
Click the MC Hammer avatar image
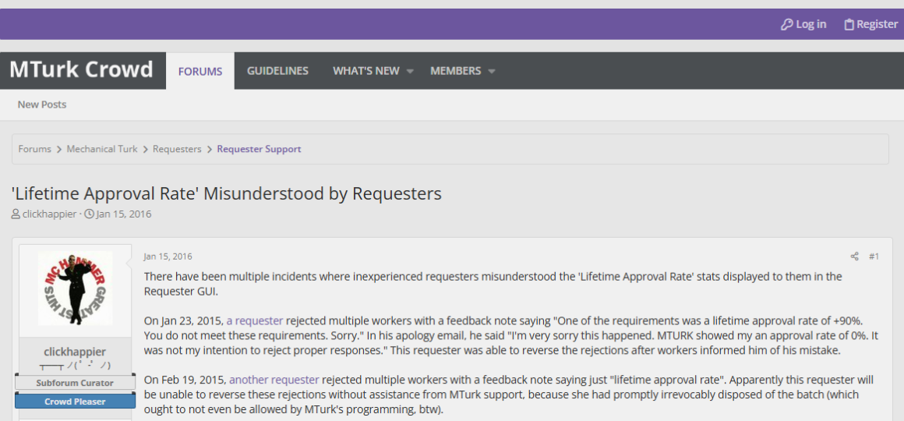76,288
